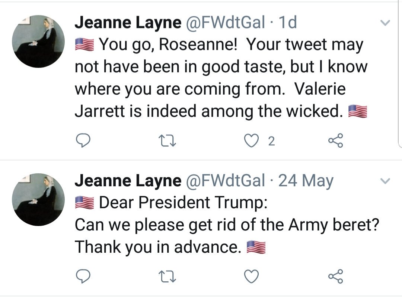This screenshot has height=298, width=402.
Task: Retweet the Roseanne tweet
Action: coord(167,141)
